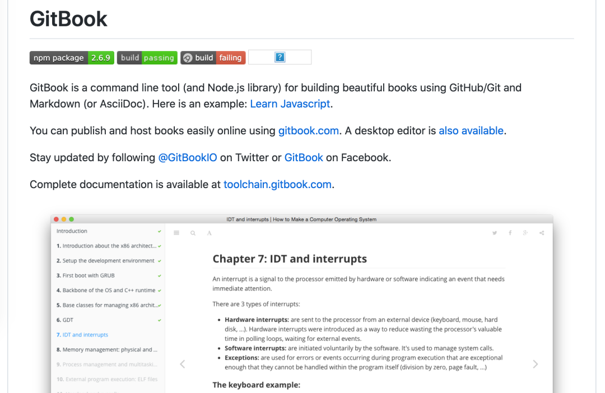Toggle the sidebar hamburger icon in the book preview
Viewport: 605px width, 393px height.
(176, 233)
